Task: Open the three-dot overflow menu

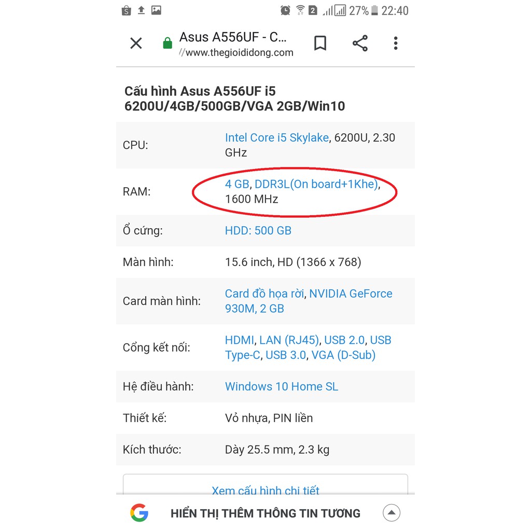Action: point(396,44)
